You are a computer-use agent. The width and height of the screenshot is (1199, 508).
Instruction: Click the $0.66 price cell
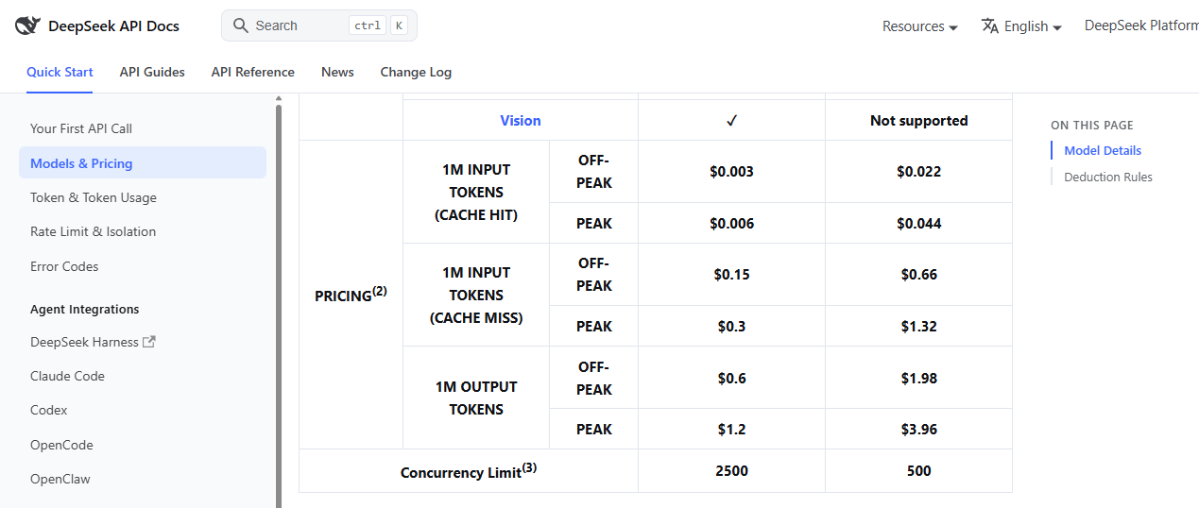click(919, 275)
